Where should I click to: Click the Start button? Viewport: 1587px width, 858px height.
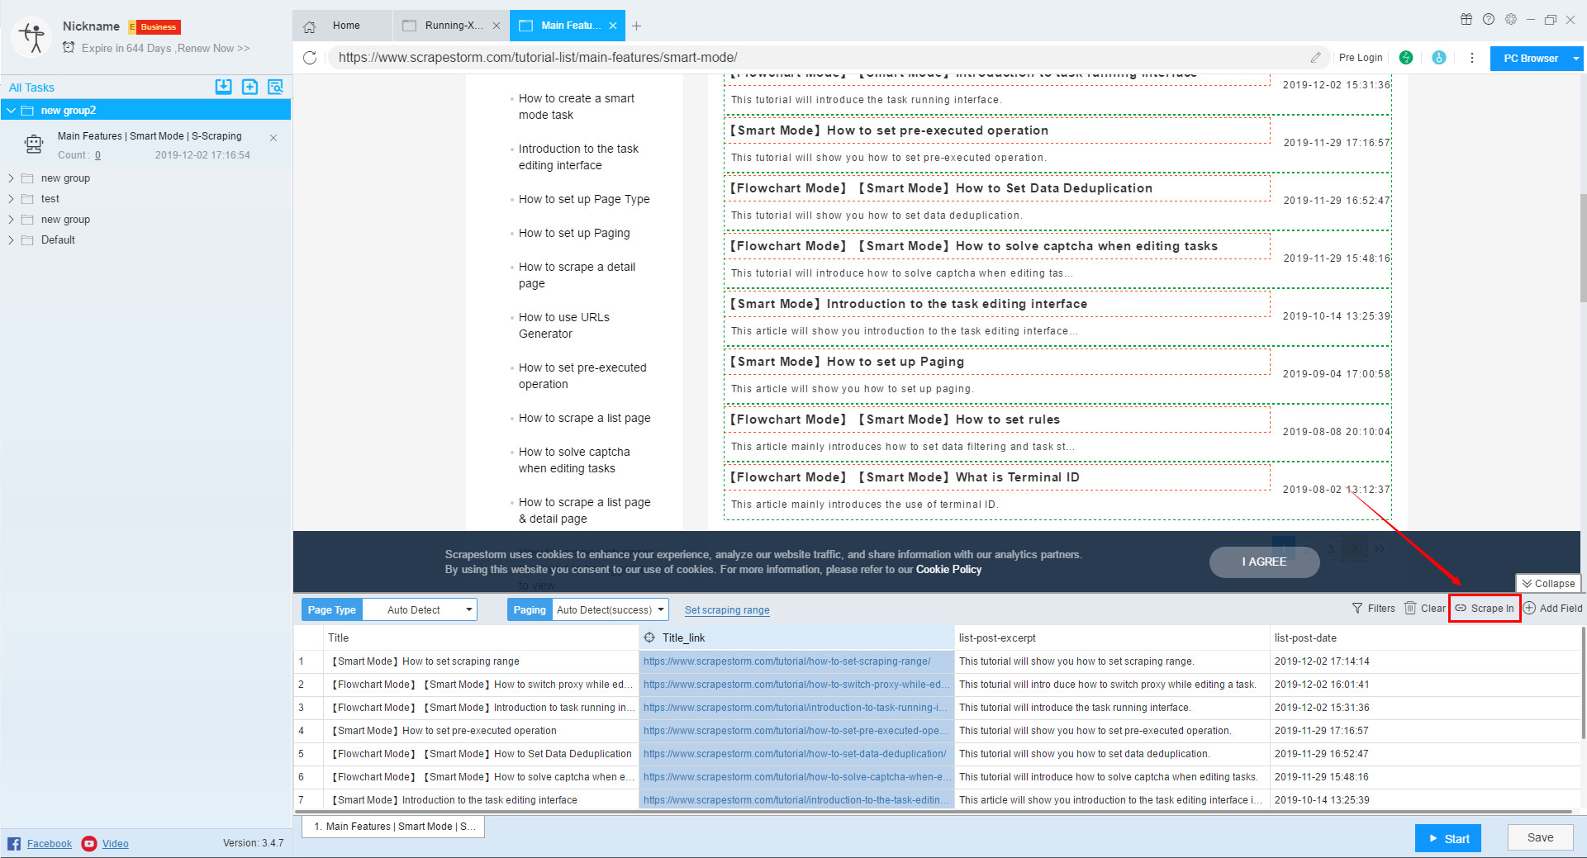(x=1448, y=838)
